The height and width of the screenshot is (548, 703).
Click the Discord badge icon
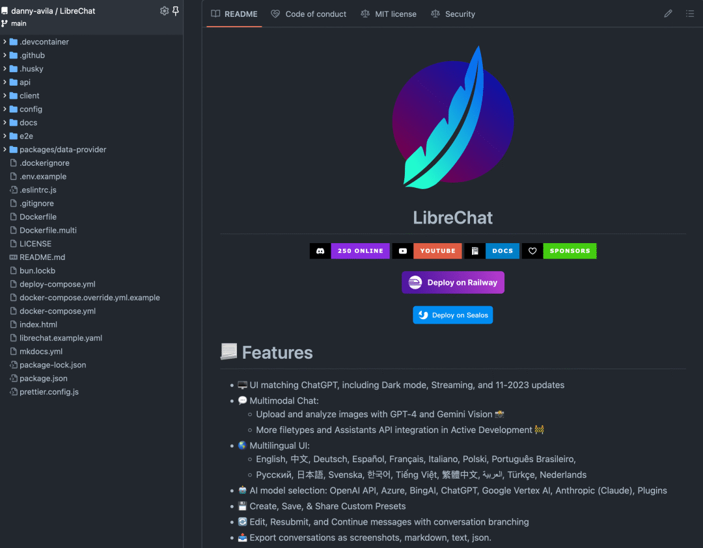pyautogui.click(x=320, y=251)
